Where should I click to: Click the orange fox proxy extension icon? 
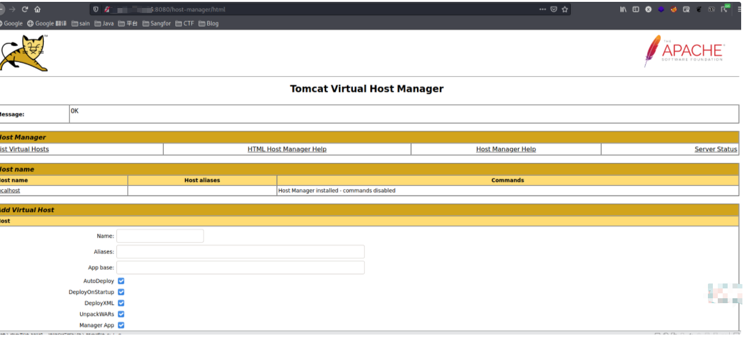pyautogui.click(x=673, y=9)
